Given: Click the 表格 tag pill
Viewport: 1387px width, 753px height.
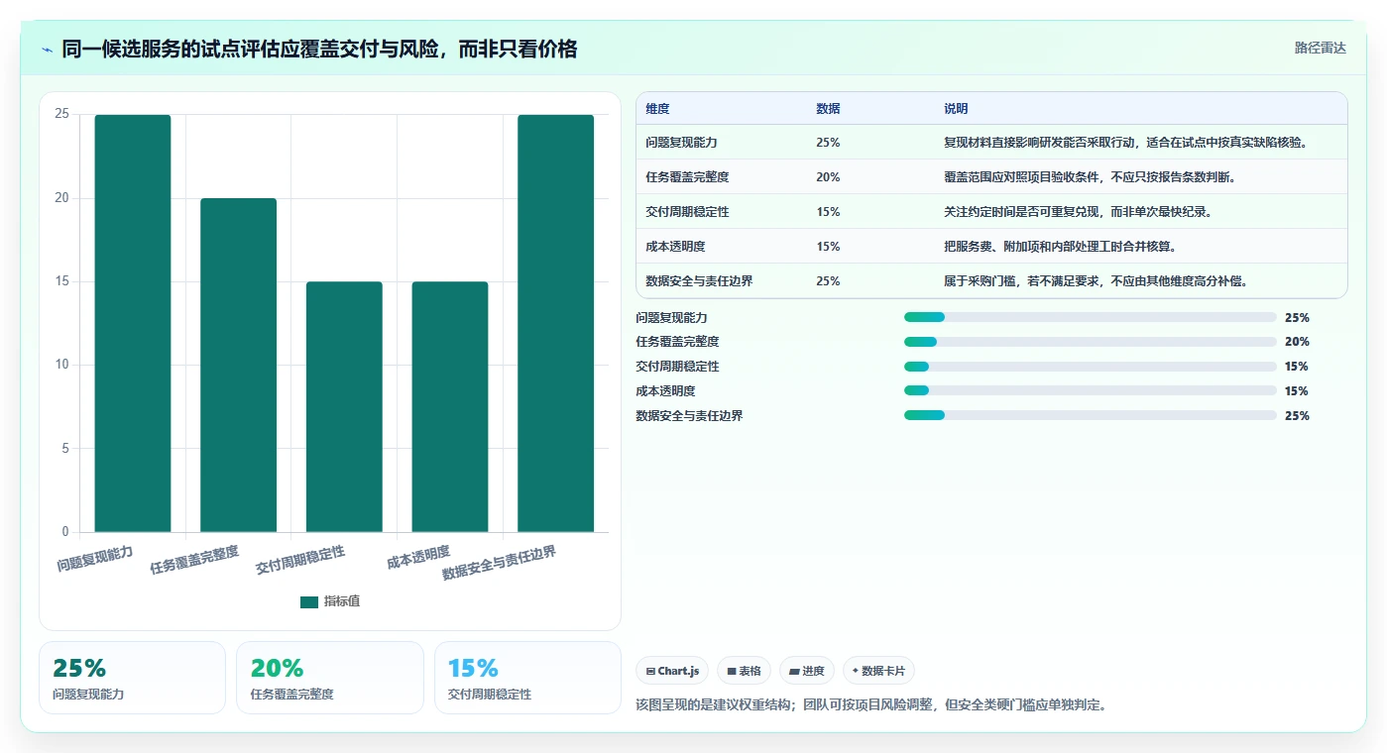Looking at the screenshot, I should [744, 671].
